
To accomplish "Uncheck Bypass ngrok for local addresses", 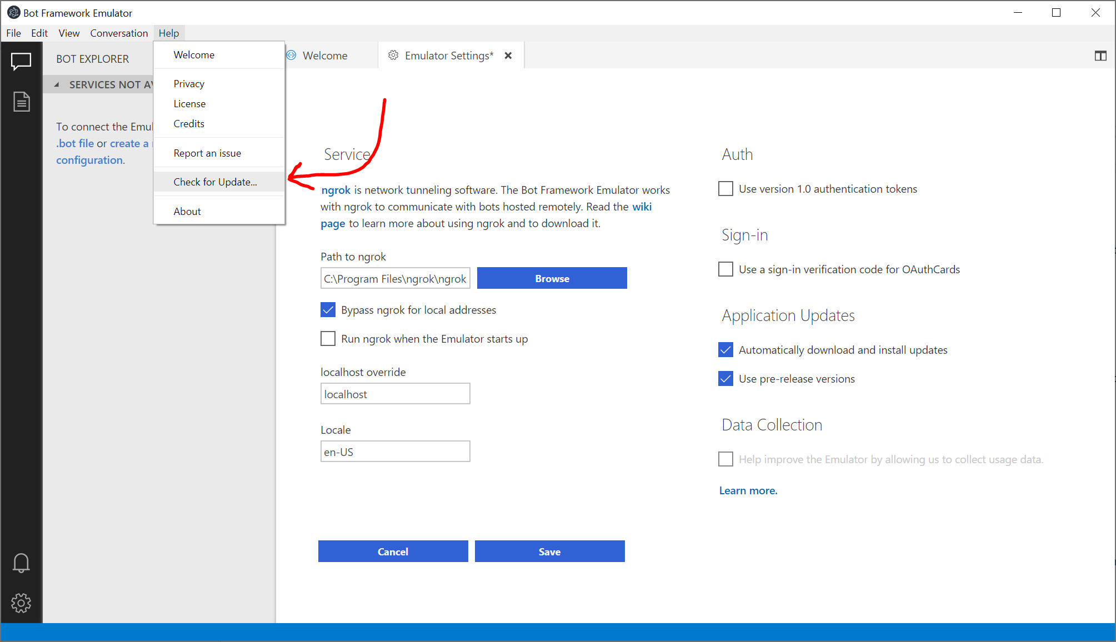I will click(x=328, y=310).
